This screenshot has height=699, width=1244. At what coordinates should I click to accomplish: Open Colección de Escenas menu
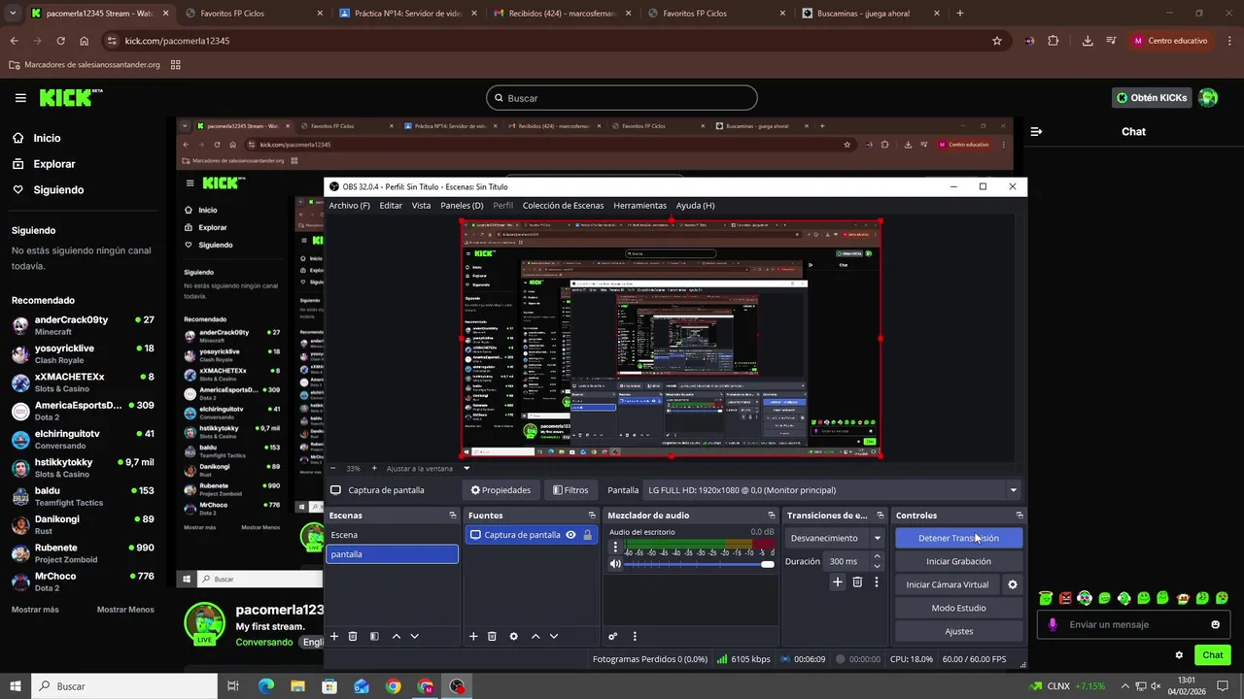point(563,206)
